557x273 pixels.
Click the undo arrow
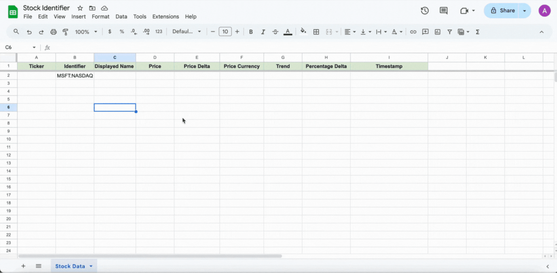pos(29,32)
